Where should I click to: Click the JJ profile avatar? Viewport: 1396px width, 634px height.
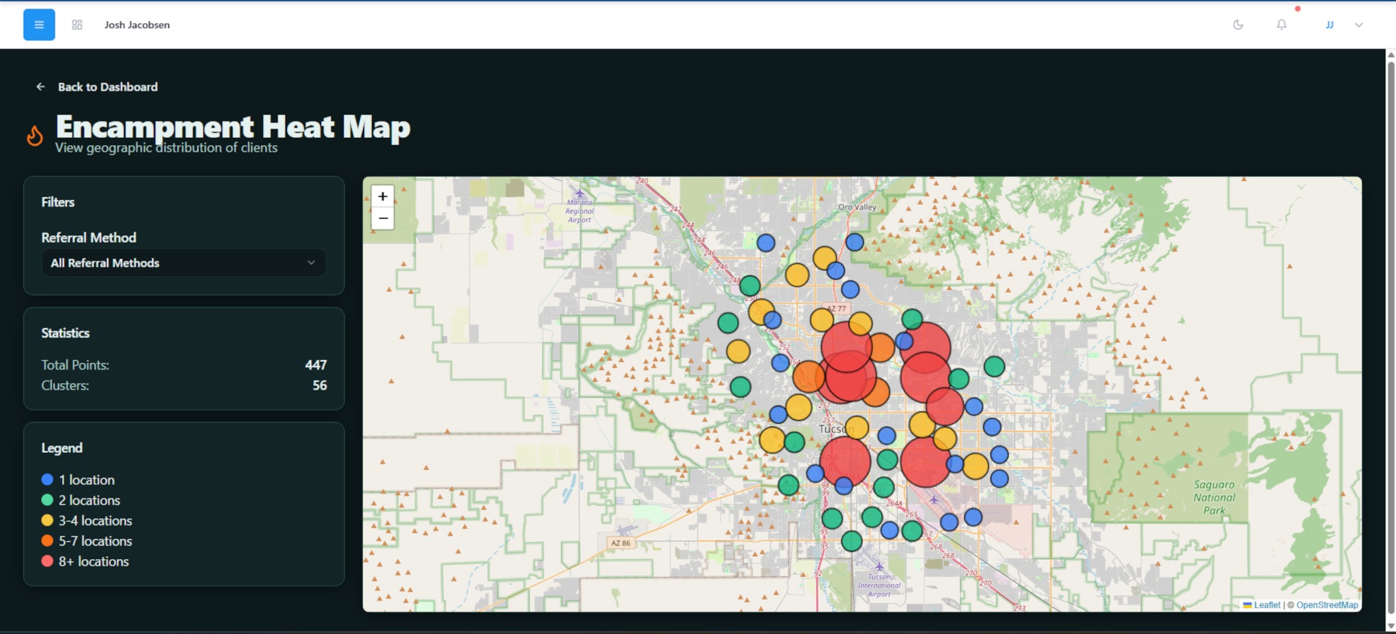tap(1329, 24)
